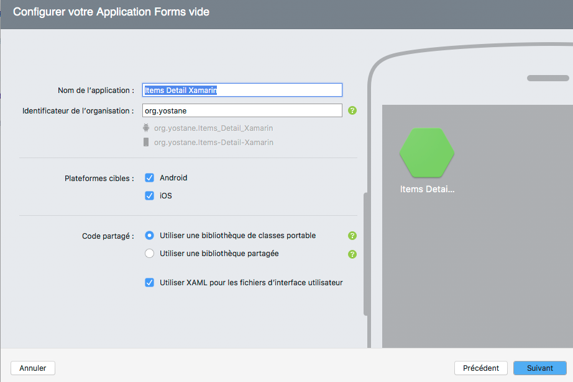The image size is (573, 382).
Task: Click the 'Configurer votre Application Forms vide' title
Action: tap(111, 12)
